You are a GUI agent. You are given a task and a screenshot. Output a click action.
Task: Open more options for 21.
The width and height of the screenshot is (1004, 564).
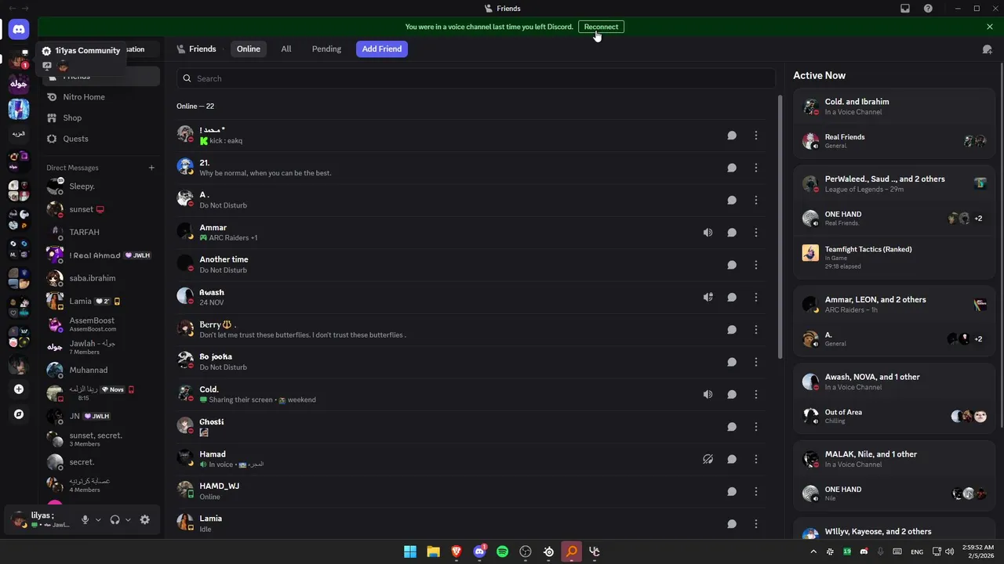(x=756, y=168)
